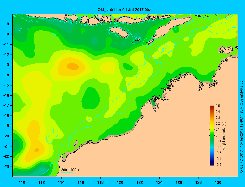Image resolution: width=245 pixels, height=187 pixels.
Task: Click the longitude axis label 126
Action: coord(179,182)
